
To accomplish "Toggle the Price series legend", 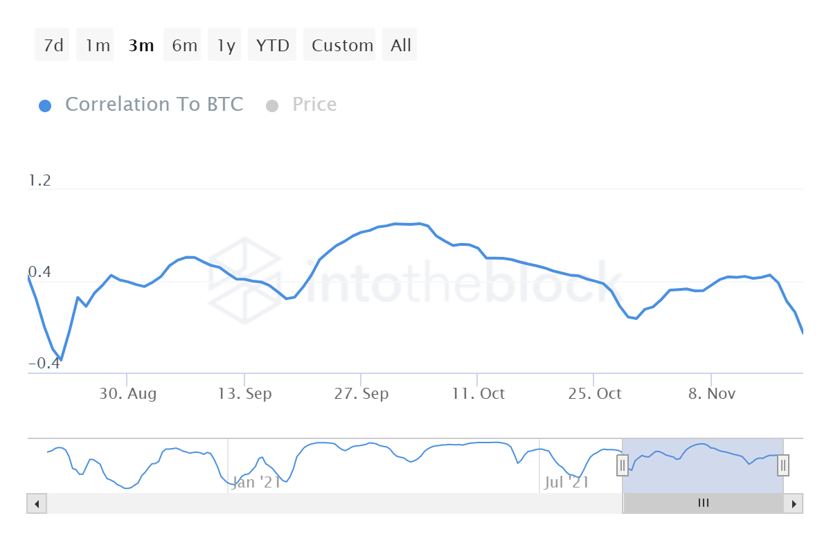I will 314,105.
